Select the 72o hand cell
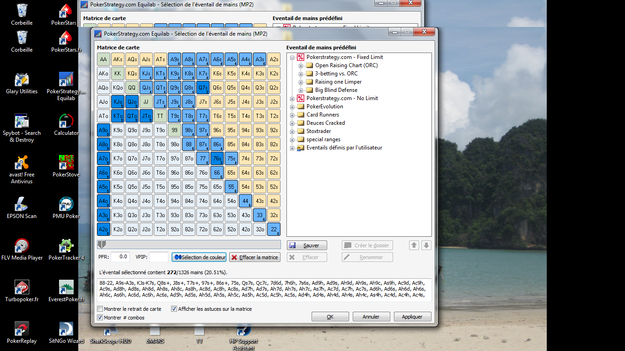Image resolution: width=625 pixels, height=351 pixels. tap(203, 229)
